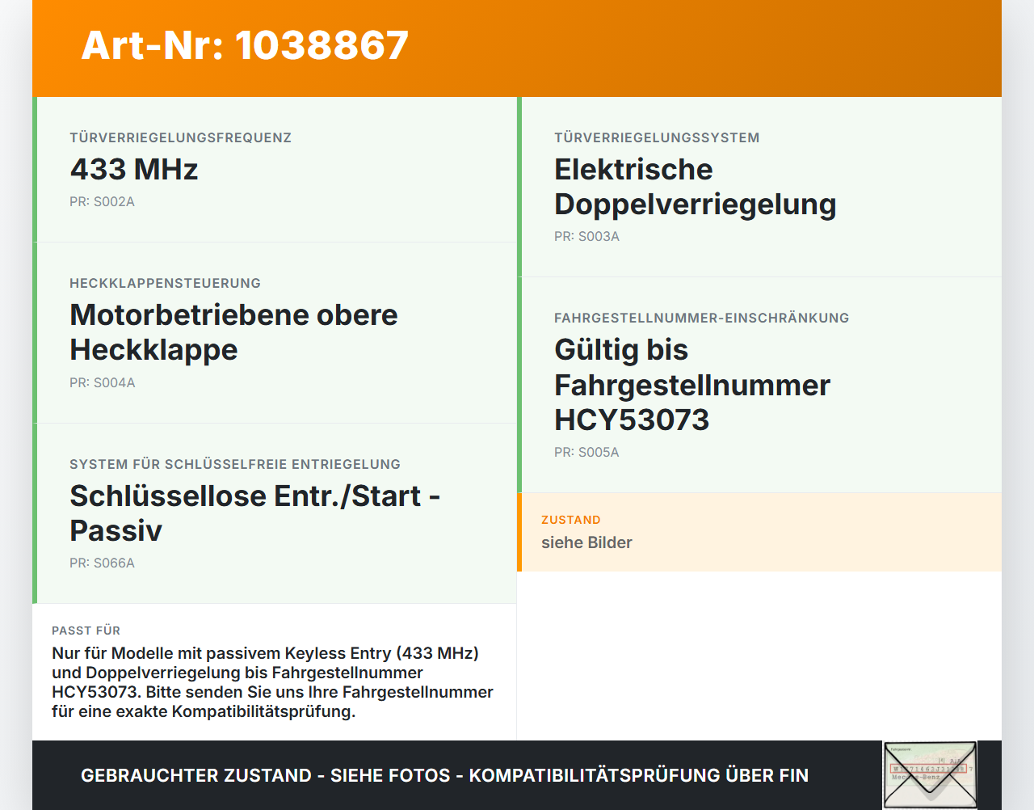Screen dimensions: 1034x810
Task: Click System für schlüsselfreie Entriegelung label
Action: [x=235, y=464]
